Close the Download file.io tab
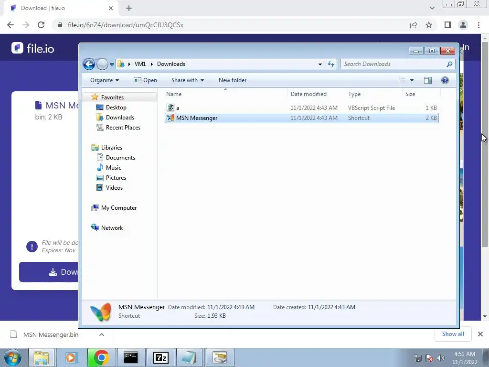The width and height of the screenshot is (489, 367). (111, 8)
